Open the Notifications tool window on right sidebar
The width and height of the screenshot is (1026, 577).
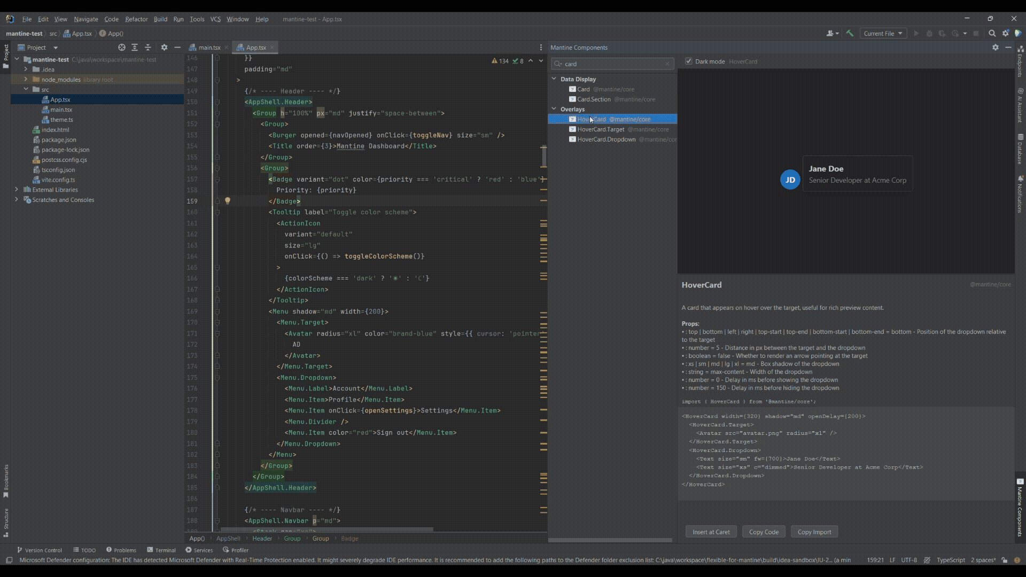pos(1020,193)
